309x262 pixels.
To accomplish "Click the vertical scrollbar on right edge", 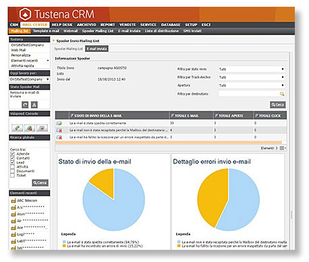I will click(x=291, y=215).
